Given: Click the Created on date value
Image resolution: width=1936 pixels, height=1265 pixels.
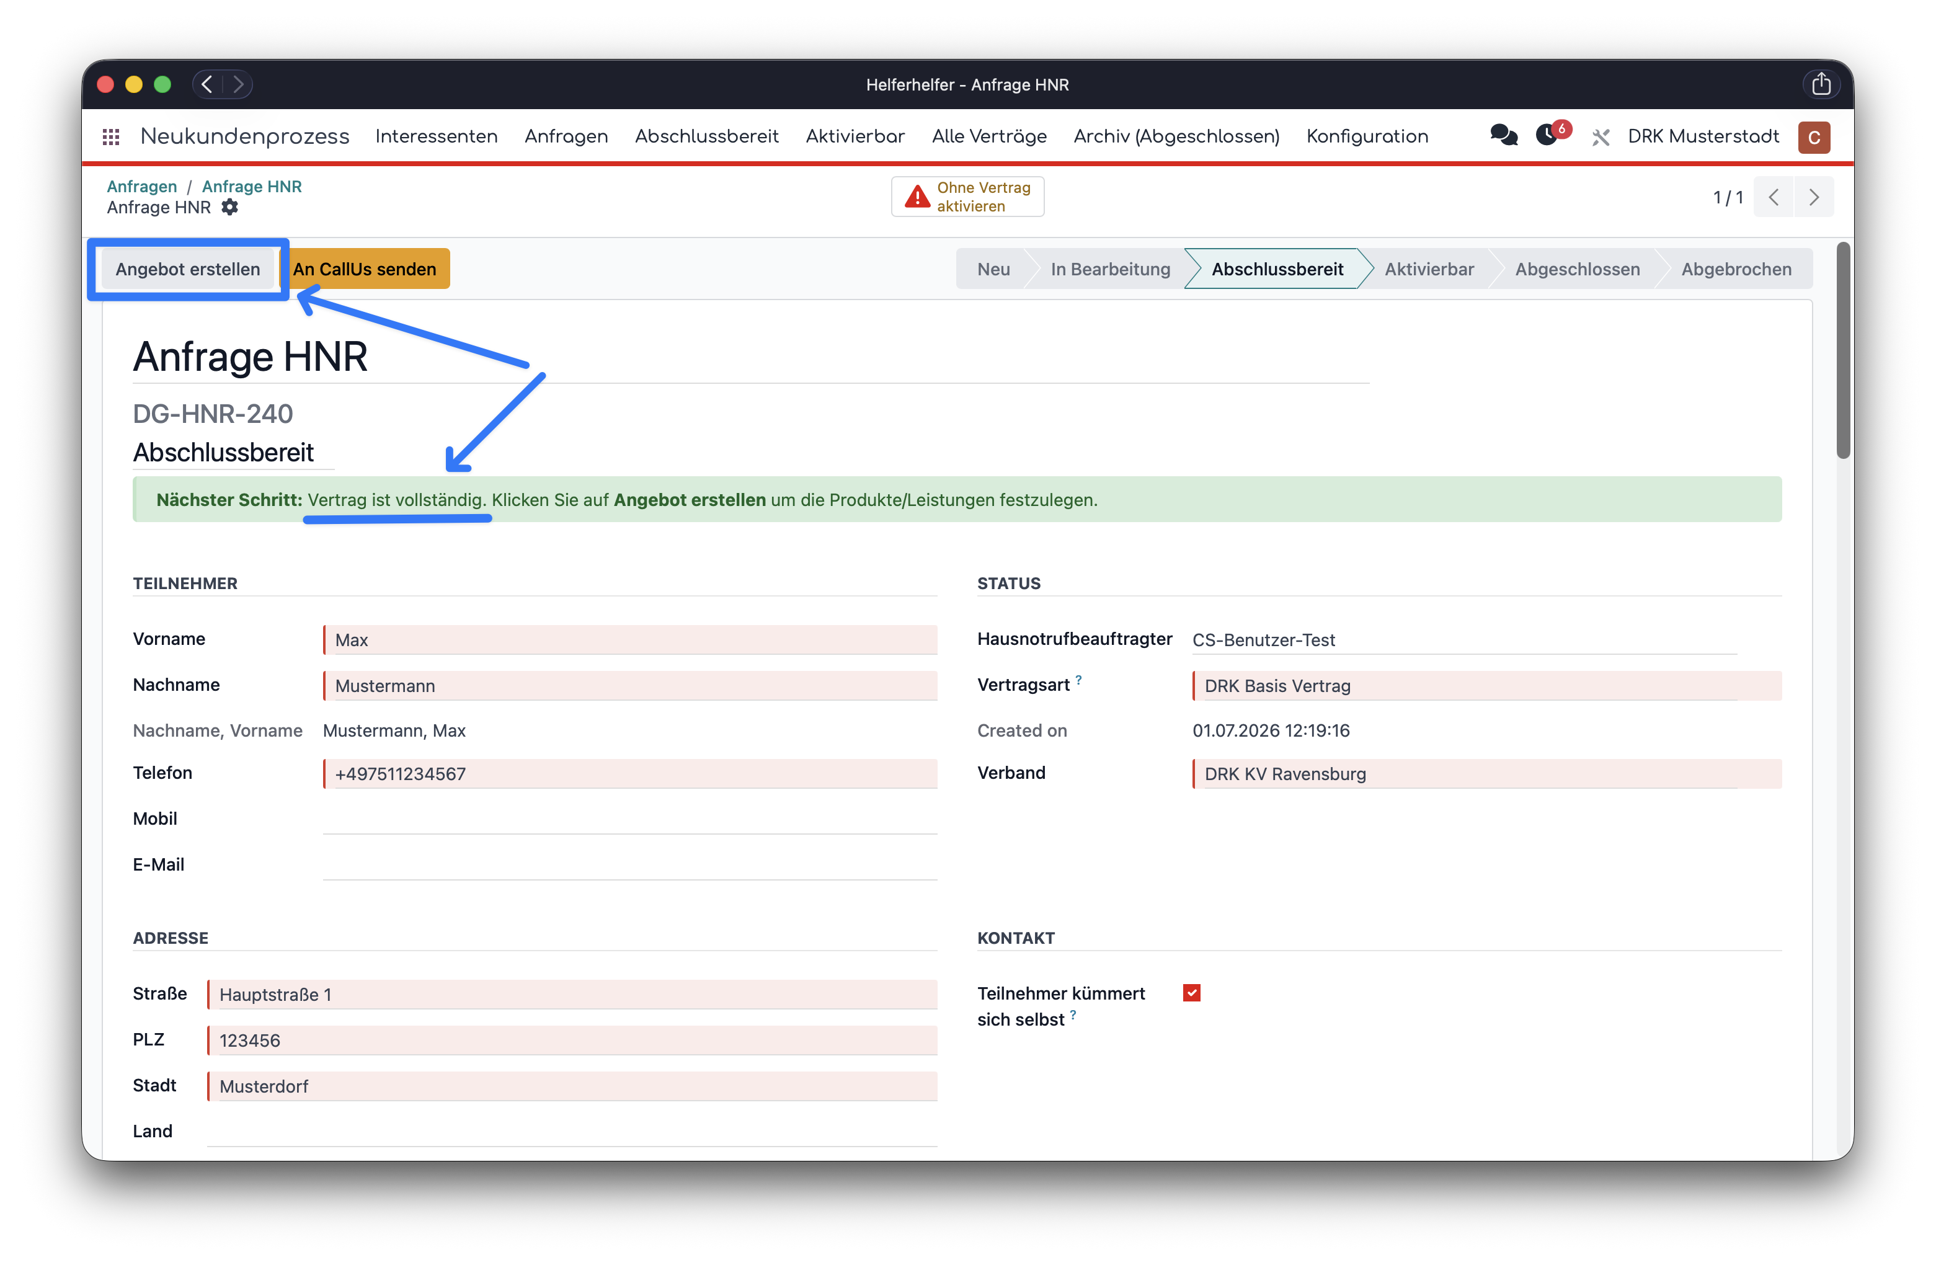Looking at the screenshot, I should click(x=1271, y=730).
